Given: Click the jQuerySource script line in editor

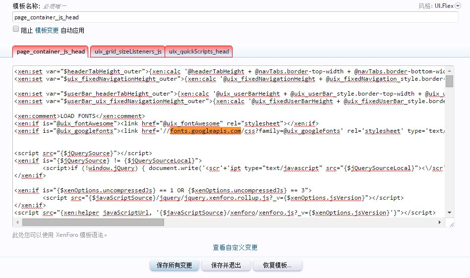Looking at the screenshot, I should point(83,153).
